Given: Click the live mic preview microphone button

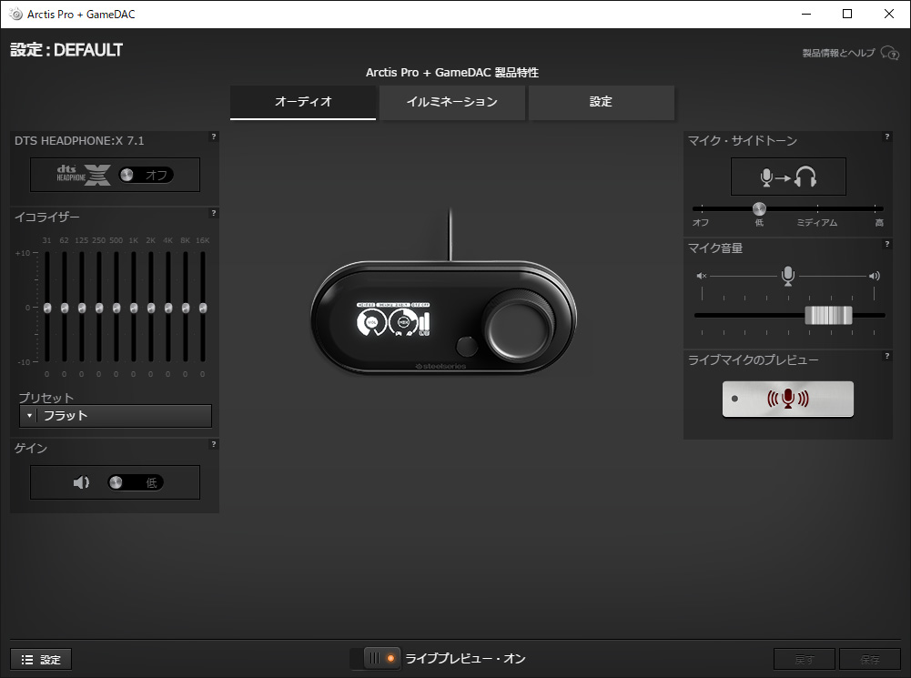Looking at the screenshot, I should [788, 399].
